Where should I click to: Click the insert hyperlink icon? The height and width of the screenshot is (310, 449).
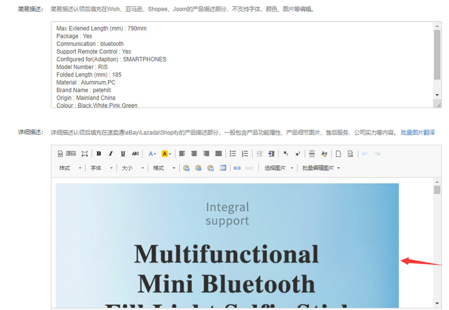(x=237, y=168)
